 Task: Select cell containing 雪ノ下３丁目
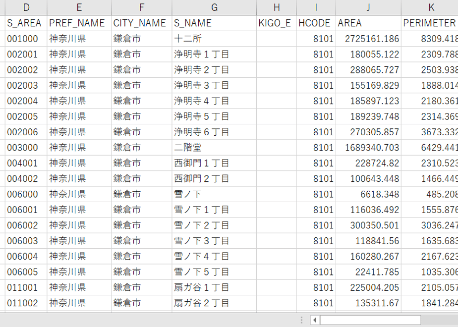(x=215, y=241)
